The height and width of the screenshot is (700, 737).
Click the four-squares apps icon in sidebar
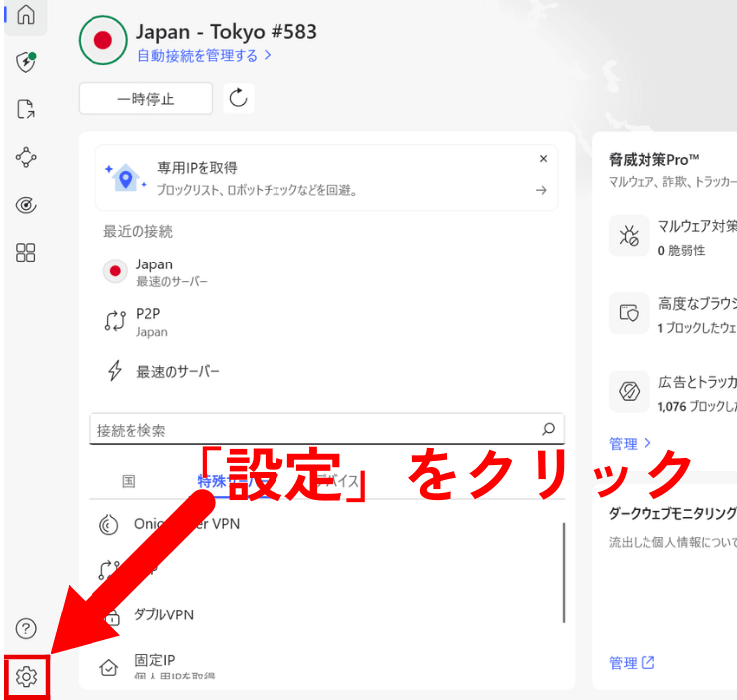coord(27,253)
